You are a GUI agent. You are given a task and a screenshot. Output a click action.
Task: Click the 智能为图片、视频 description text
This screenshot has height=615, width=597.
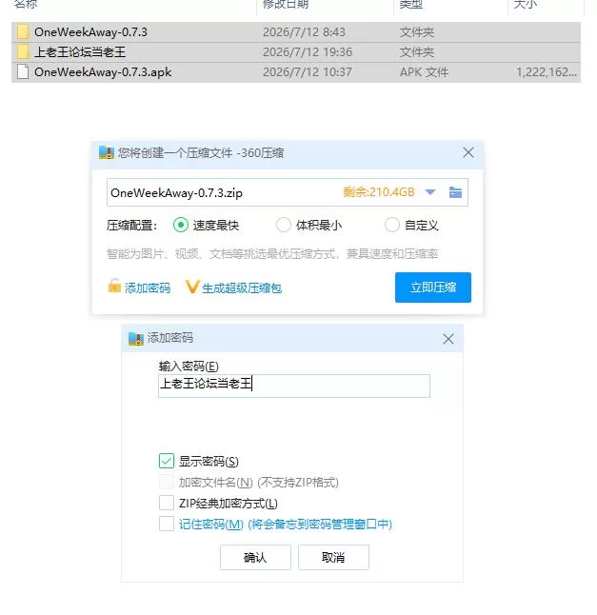coord(272,254)
